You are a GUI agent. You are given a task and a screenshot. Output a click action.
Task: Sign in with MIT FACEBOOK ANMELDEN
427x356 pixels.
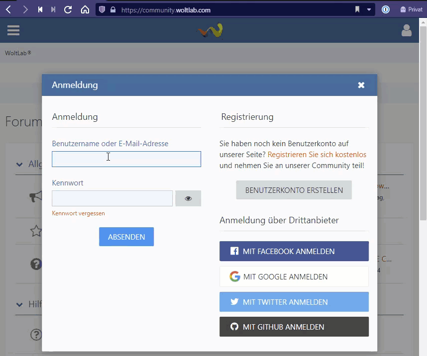point(294,251)
